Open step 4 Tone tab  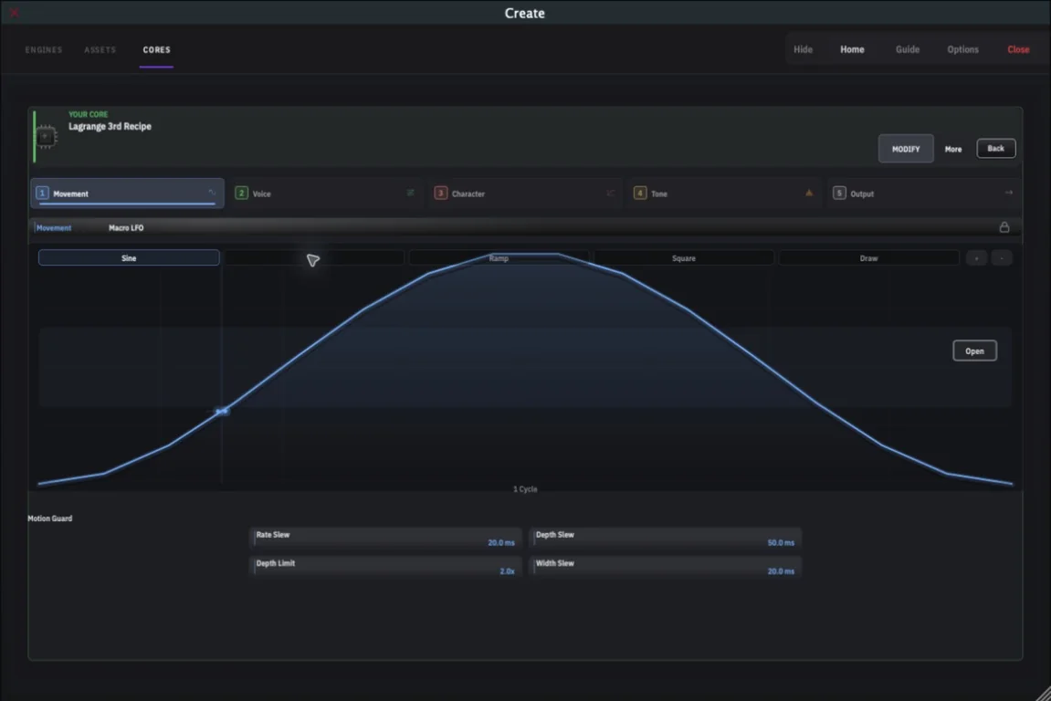click(724, 193)
